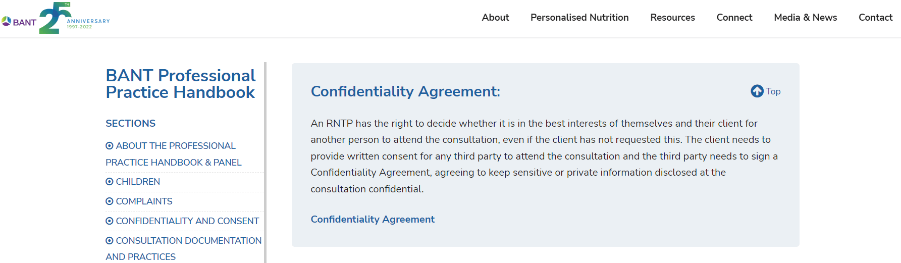Open the Resources menu
This screenshot has width=901, height=263.
672,17
